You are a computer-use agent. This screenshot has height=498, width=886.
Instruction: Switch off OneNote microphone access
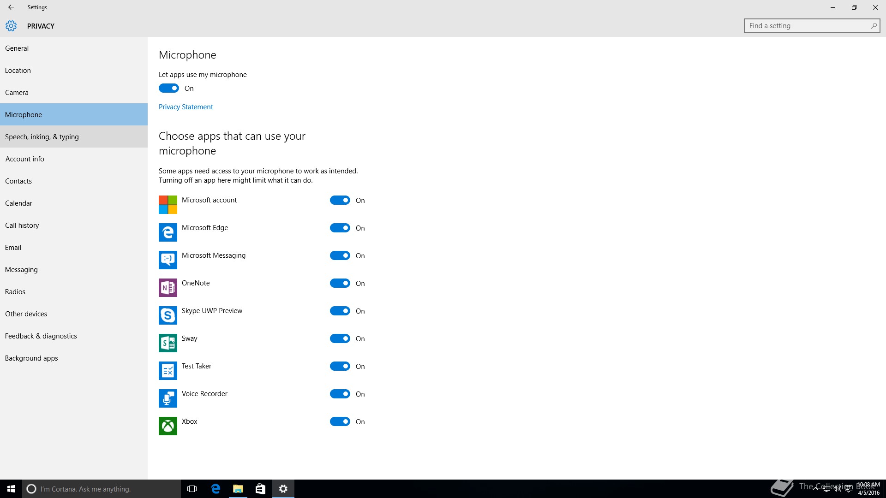click(340, 283)
